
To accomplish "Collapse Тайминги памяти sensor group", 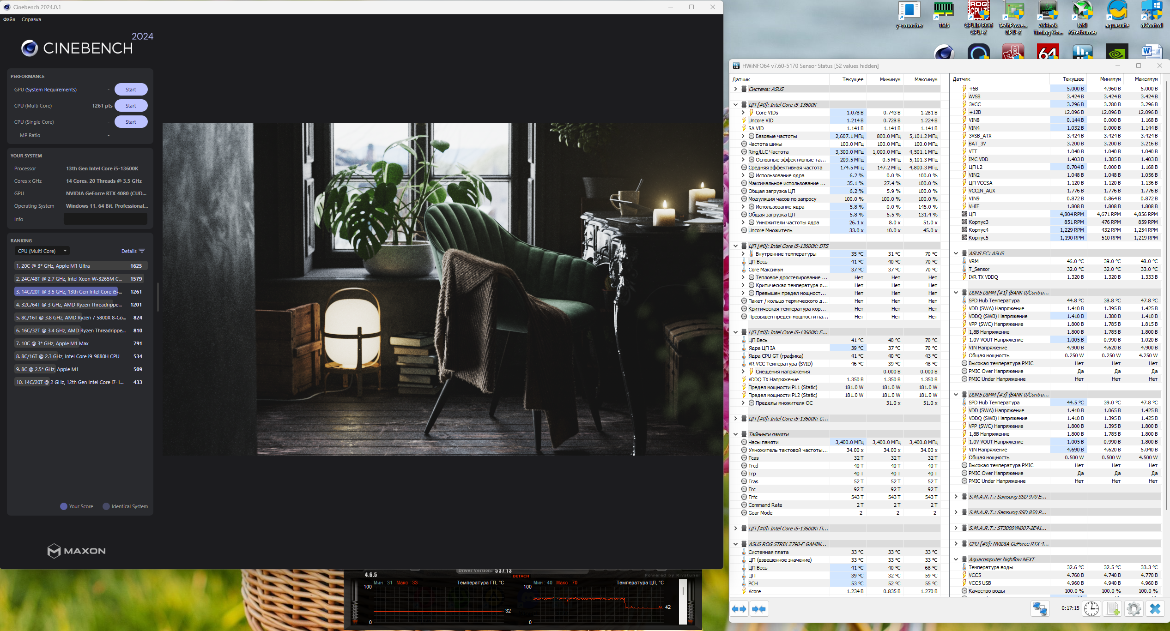I will (736, 434).
